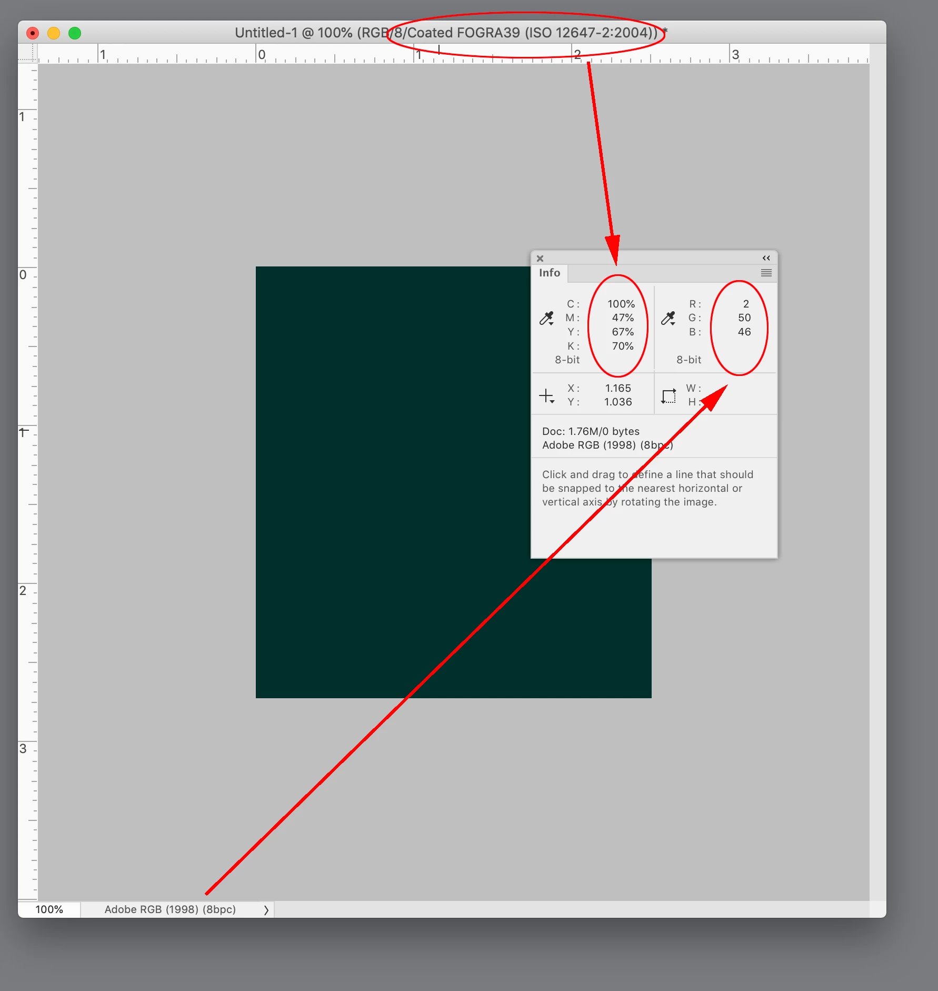Collapse the Info panel with double-arrow icon
Screen dimensions: 938x991
coord(766,258)
